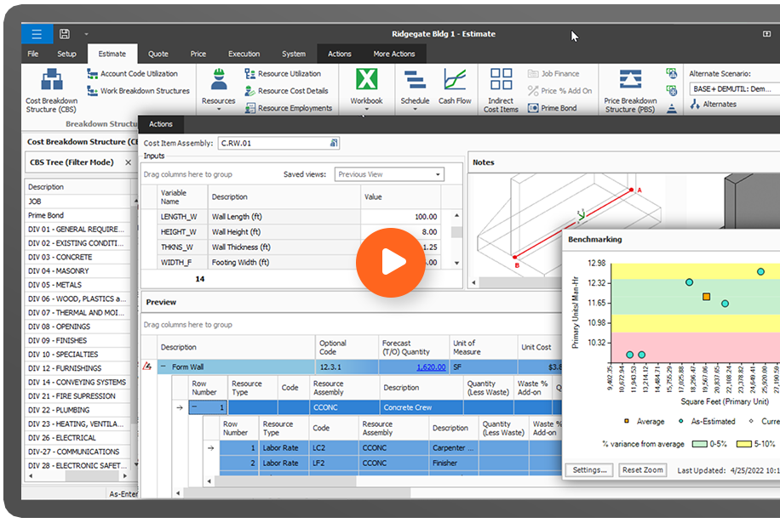Image resolution: width=780 pixels, height=523 pixels.
Task: Open the Execution ribbon tab
Action: point(244,54)
